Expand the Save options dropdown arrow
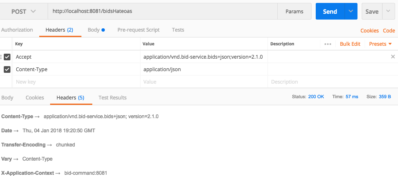This screenshot has height=176, width=398. [x=388, y=12]
